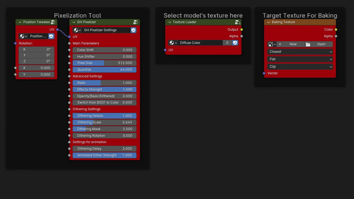Click the parent node tree icon on GH Pixelizer header
This screenshot has height=199, width=354.
tap(136, 22)
